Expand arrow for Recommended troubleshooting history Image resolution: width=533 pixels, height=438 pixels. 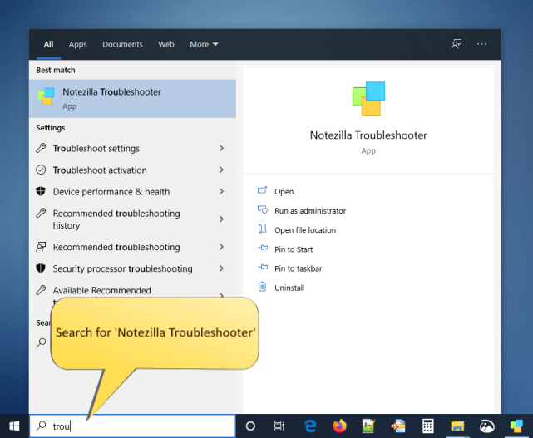coord(222,219)
